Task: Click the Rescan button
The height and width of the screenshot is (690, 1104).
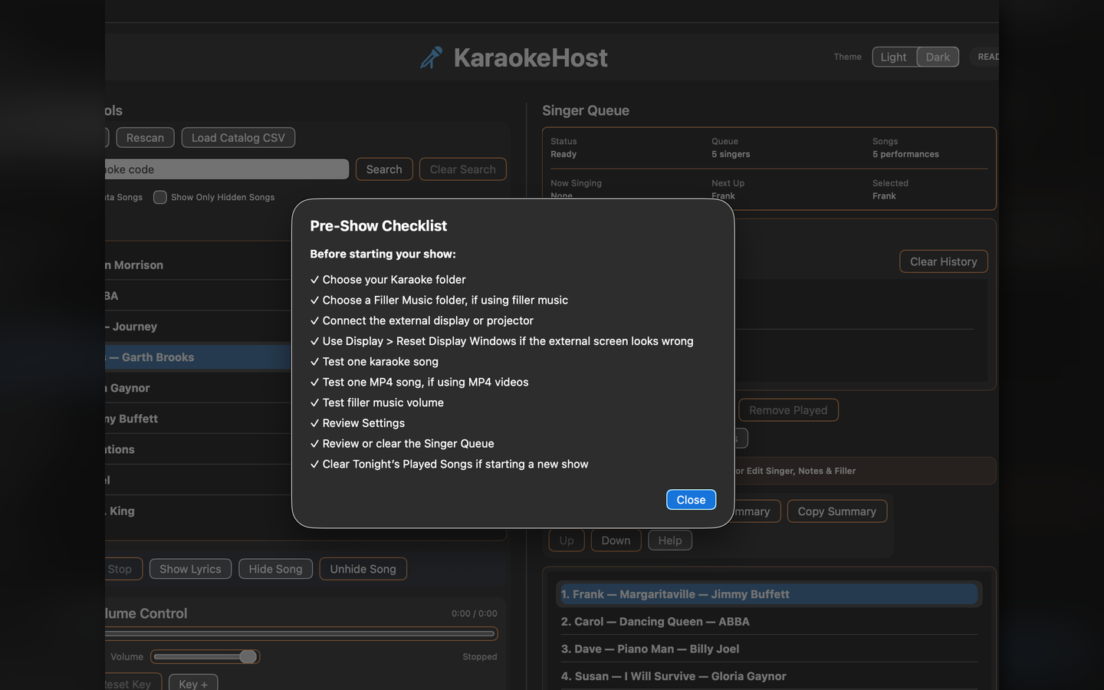Action: coord(145,138)
